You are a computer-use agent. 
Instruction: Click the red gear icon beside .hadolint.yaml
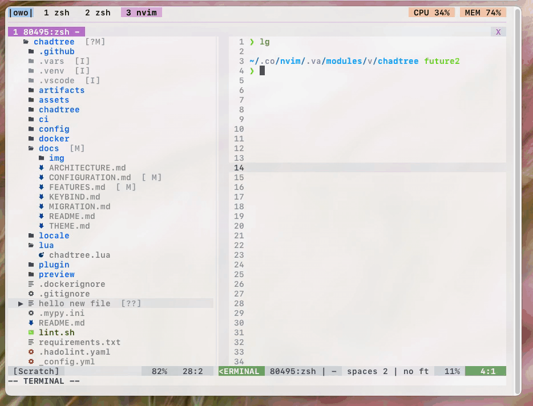click(x=31, y=352)
